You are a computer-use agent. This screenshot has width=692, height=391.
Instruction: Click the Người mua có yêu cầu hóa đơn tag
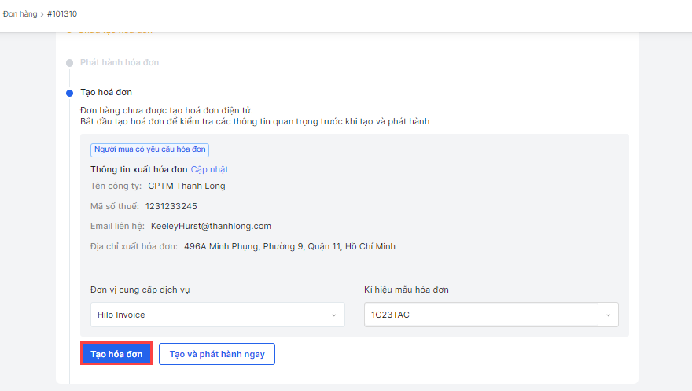[149, 149]
